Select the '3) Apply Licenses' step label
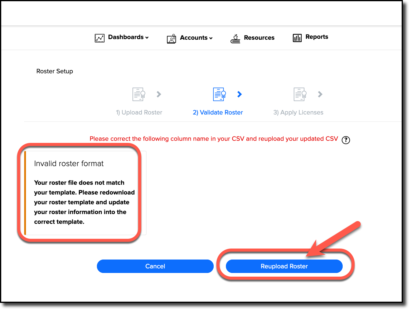The image size is (409, 309). 298,112
